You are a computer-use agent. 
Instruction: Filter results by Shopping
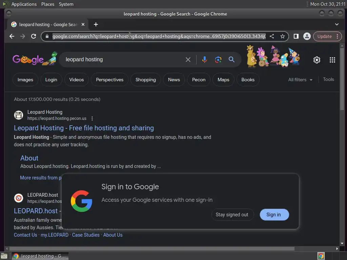pos(146,80)
